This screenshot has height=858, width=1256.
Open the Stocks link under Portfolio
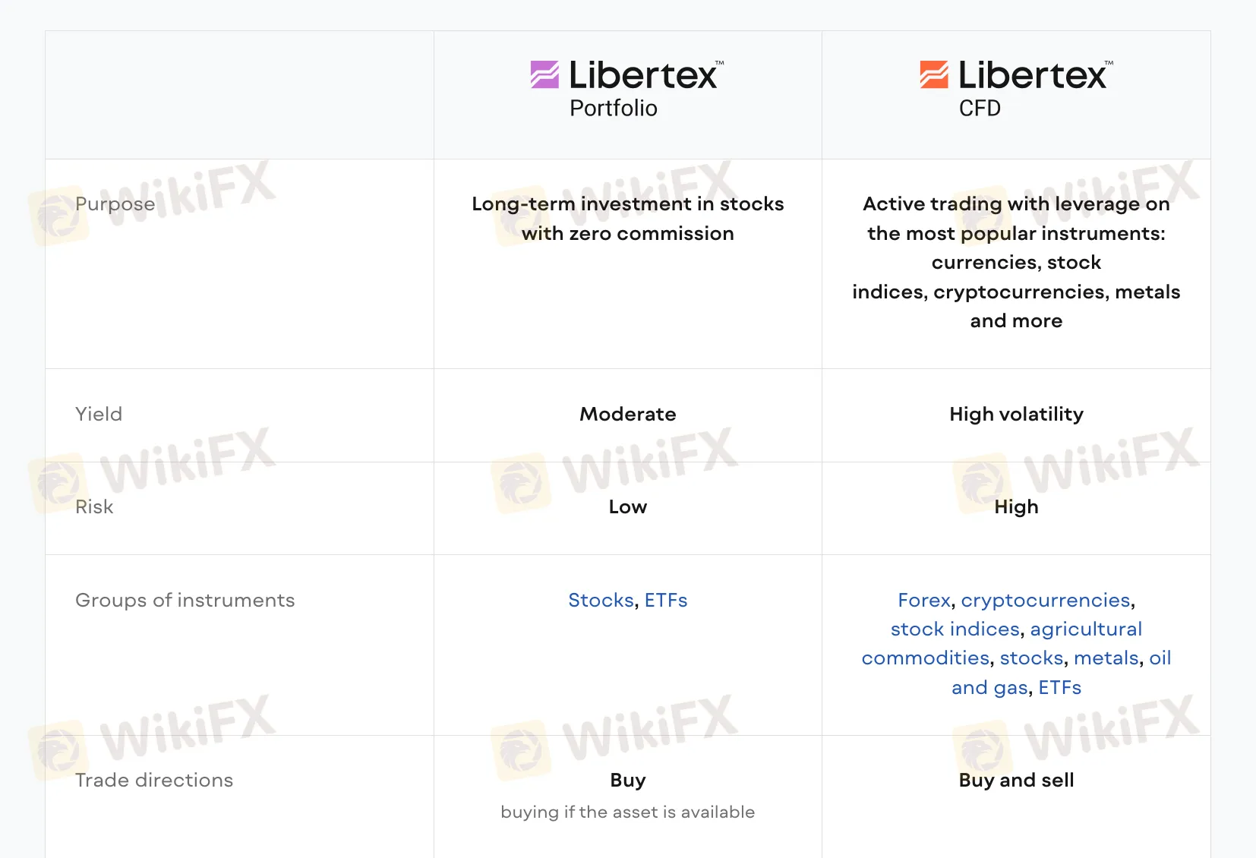click(601, 600)
